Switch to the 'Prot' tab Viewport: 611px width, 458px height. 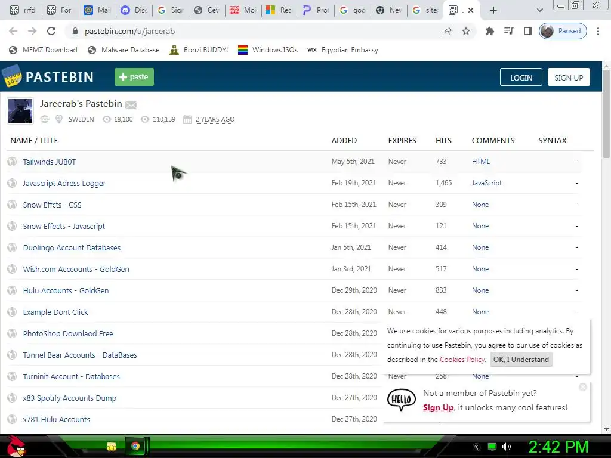tap(316, 10)
